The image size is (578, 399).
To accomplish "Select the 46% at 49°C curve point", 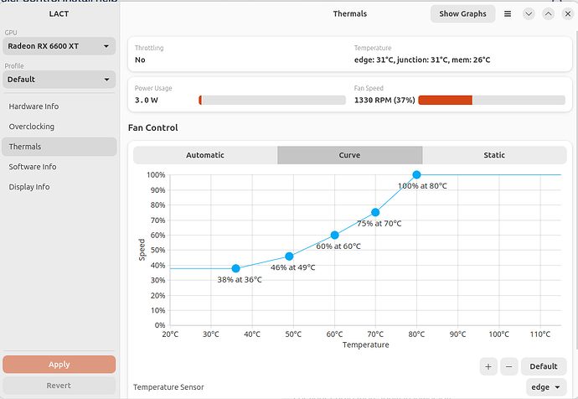I will (289, 256).
